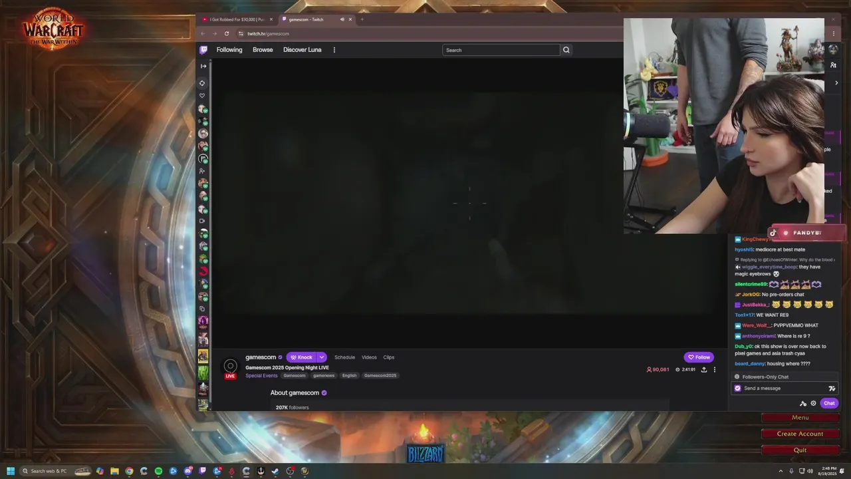Click Quit in World of Warcraft screen
The height and width of the screenshot is (479, 851).
point(800,450)
